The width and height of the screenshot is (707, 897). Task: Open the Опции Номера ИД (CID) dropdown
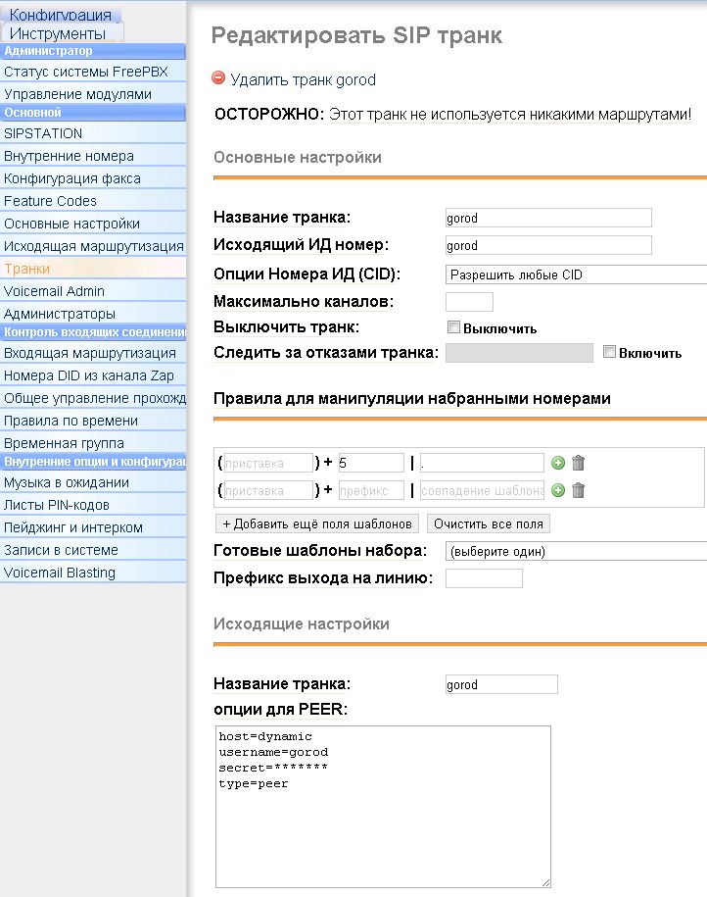576,274
